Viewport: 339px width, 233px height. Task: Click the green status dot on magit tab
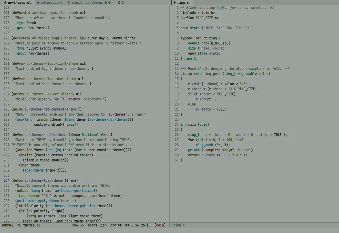(109, 3)
